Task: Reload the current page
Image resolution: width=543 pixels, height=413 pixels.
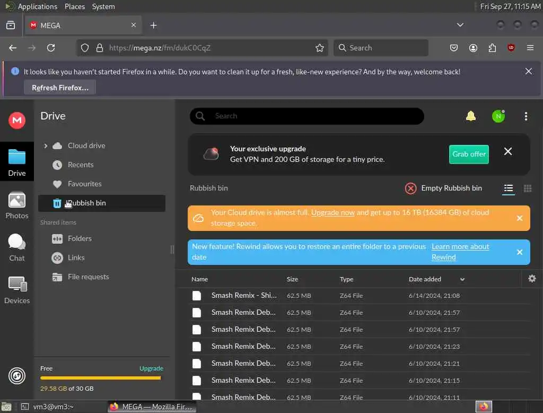Action: coord(51,48)
